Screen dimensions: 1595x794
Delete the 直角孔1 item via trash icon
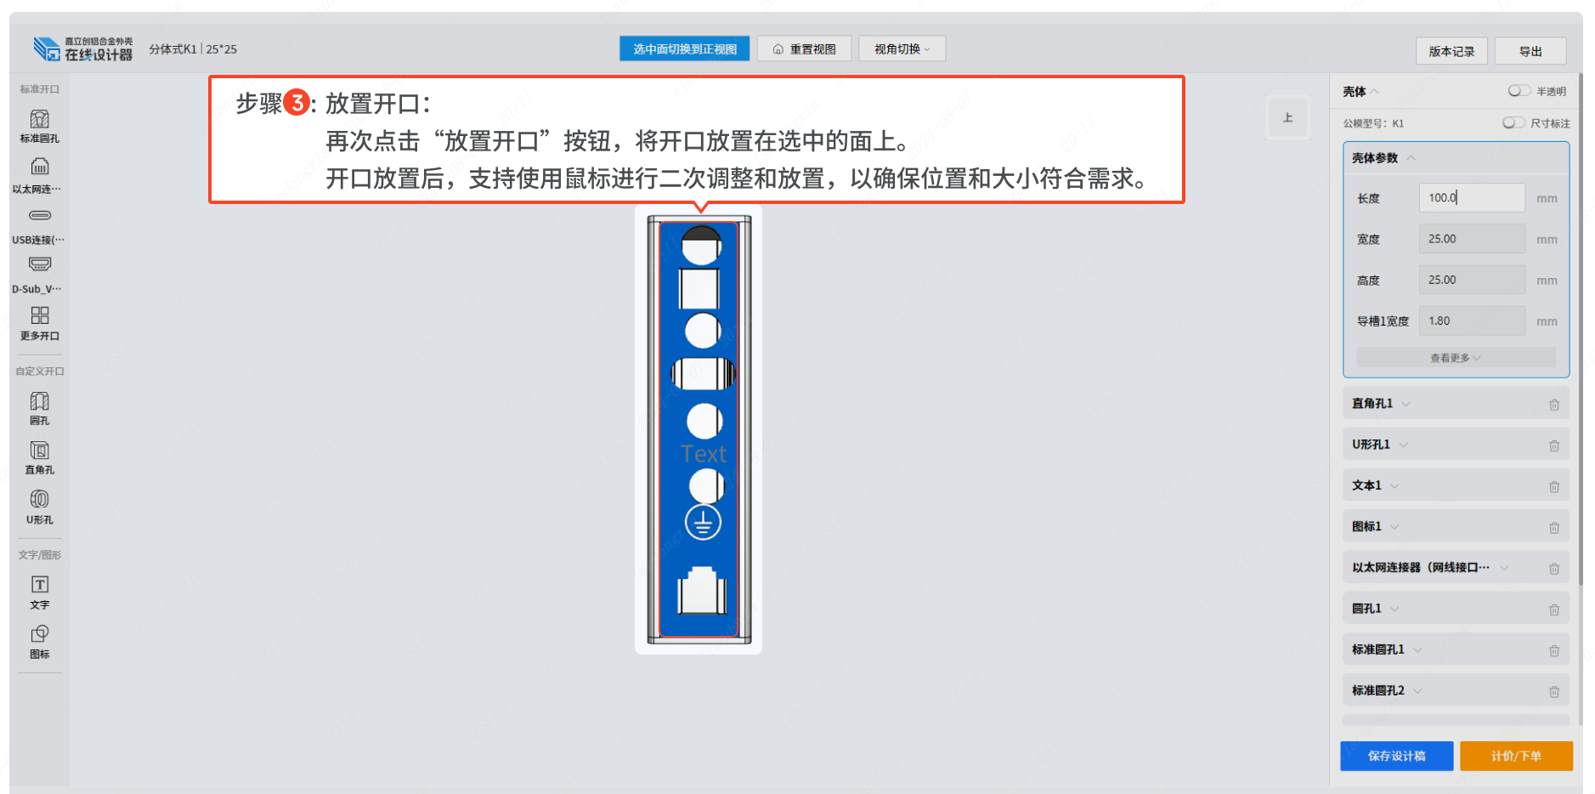(x=1553, y=405)
